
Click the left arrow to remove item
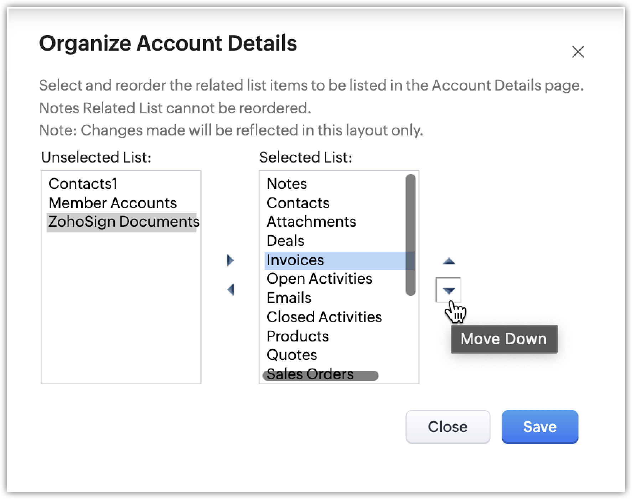[230, 289]
